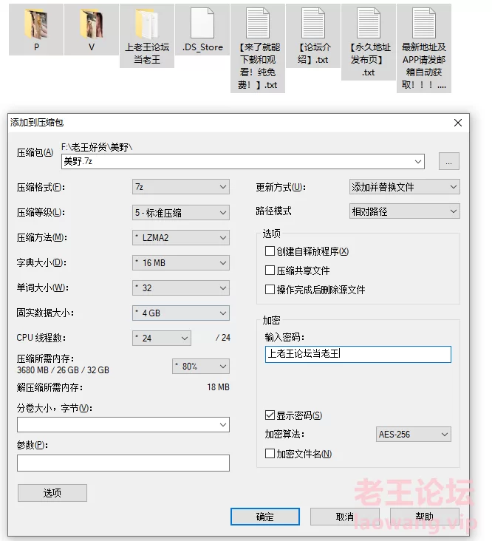
Task: Focus the 参数 input field
Action: pos(123,463)
